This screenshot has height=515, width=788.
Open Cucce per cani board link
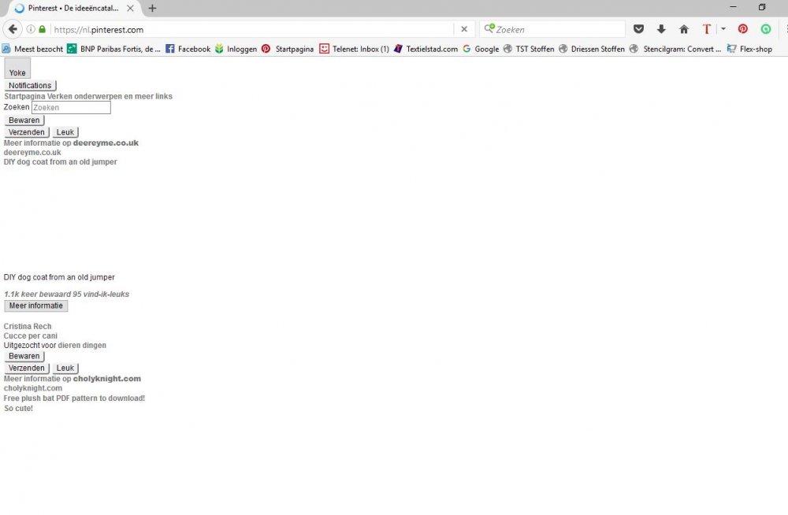click(x=30, y=335)
